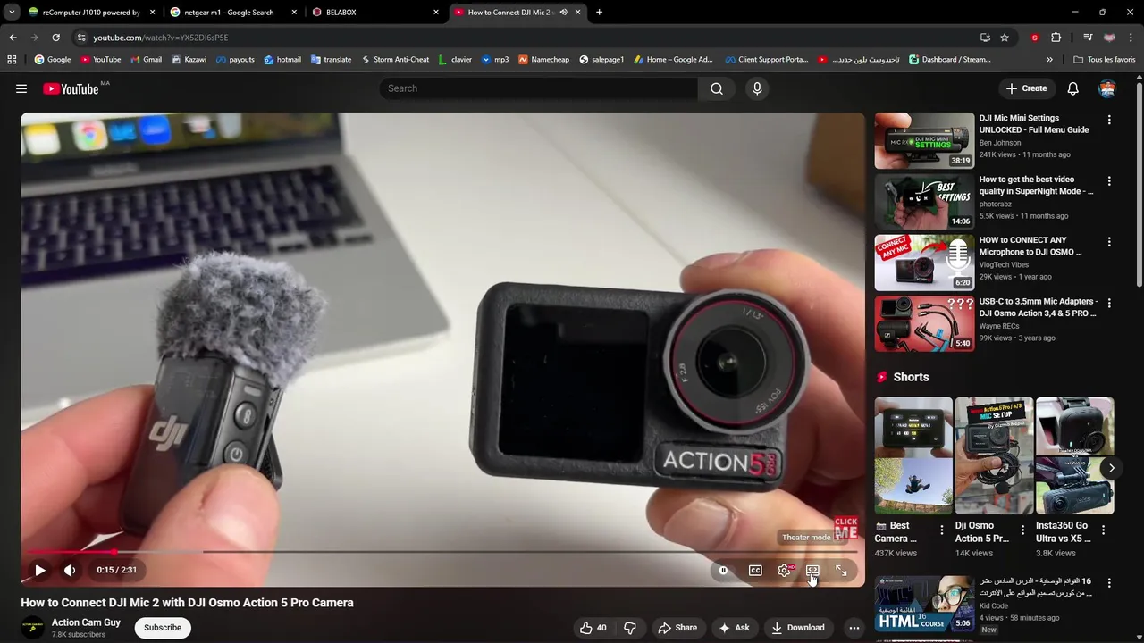Open the tab search dropdown arrow
Screen dimensions: 1144x643
coord(13,13)
